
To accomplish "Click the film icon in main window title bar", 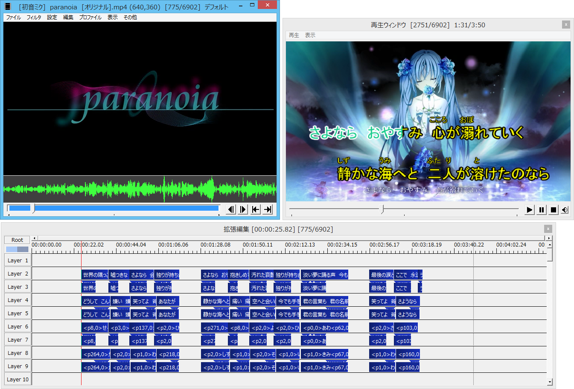I will point(7,7).
